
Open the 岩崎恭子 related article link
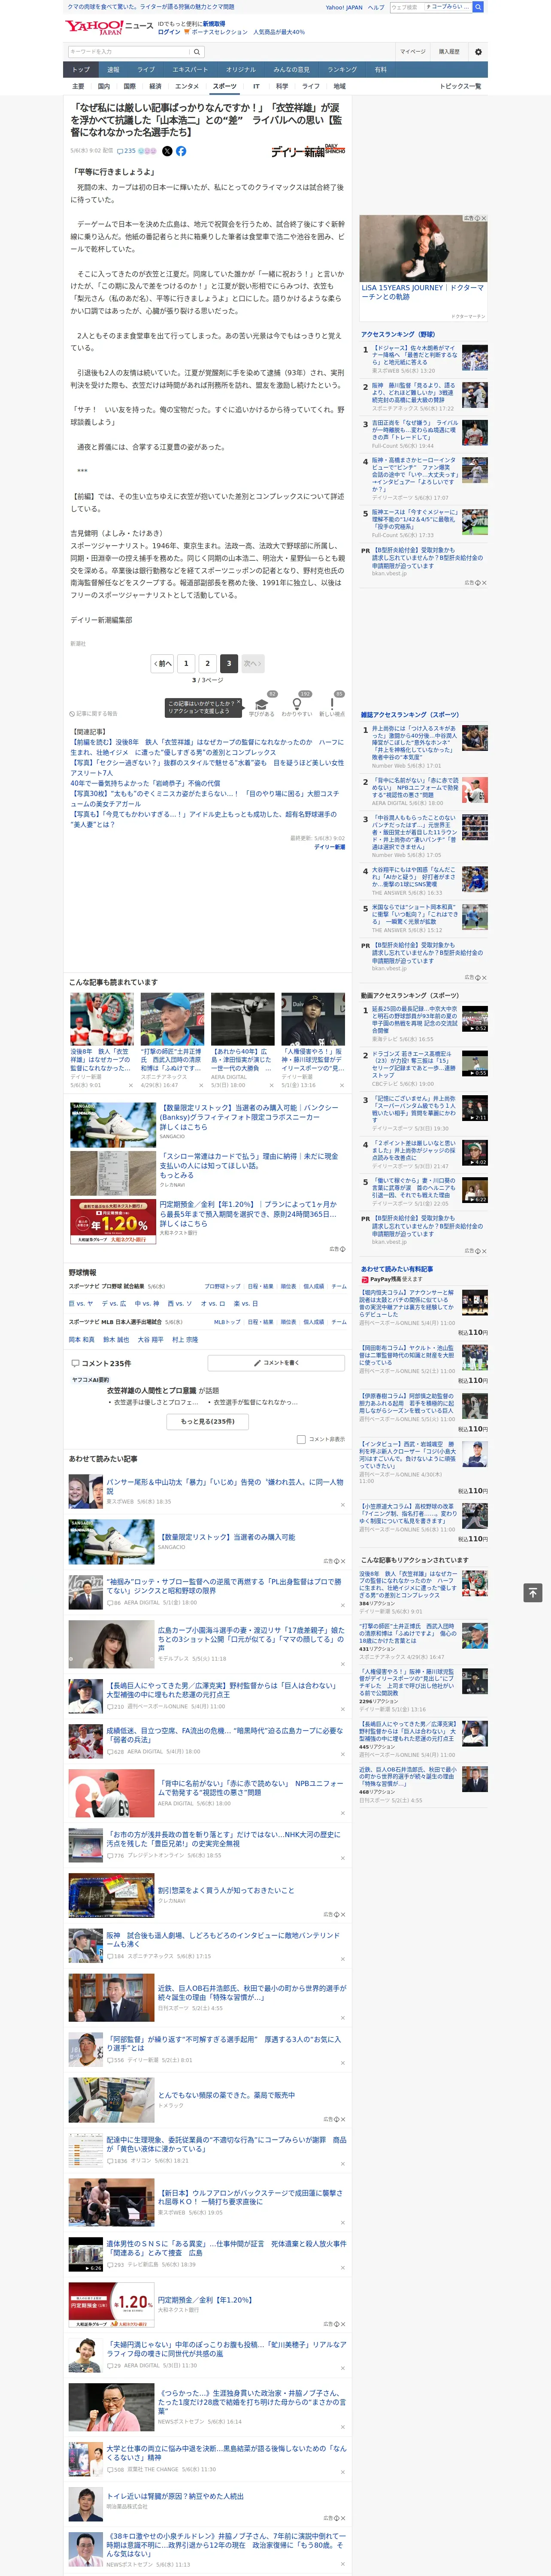(x=145, y=784)
